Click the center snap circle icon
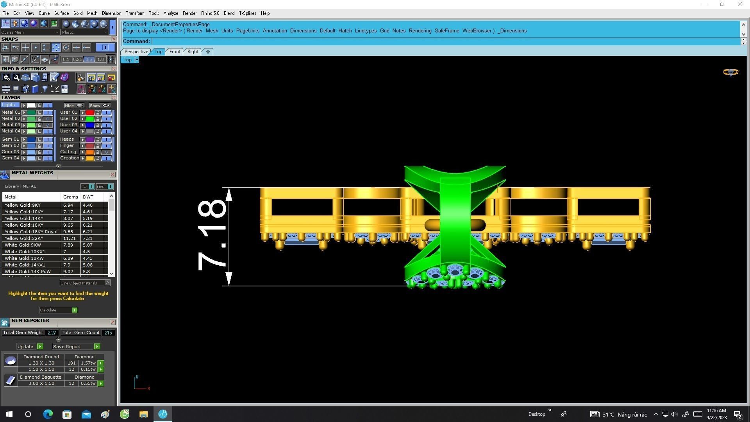 66,48
